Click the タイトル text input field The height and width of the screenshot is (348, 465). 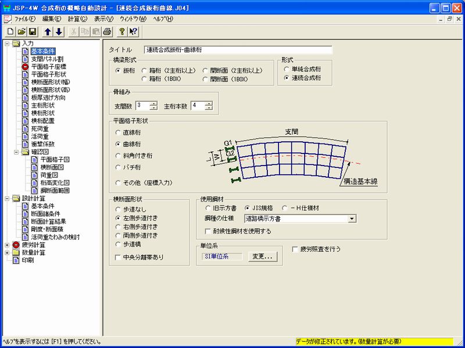(237, 50)
